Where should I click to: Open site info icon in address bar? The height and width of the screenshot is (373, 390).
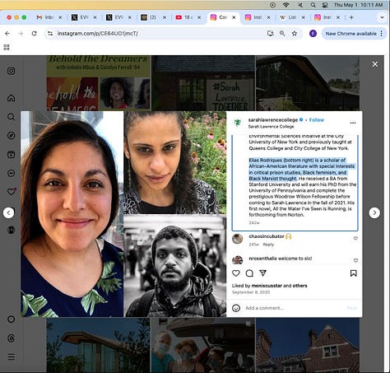tap(50, 33)
